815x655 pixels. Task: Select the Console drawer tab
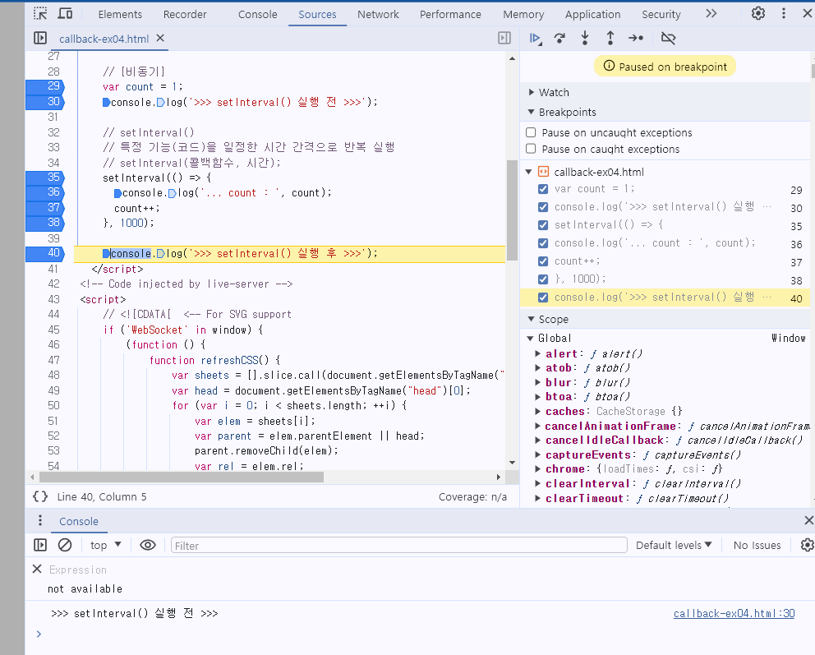click(x=79, y=521)
